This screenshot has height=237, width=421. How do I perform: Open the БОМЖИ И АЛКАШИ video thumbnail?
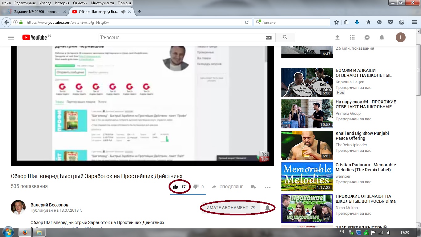point(307,82)
